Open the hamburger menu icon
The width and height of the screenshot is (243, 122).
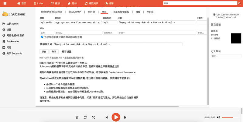(5, 3)
